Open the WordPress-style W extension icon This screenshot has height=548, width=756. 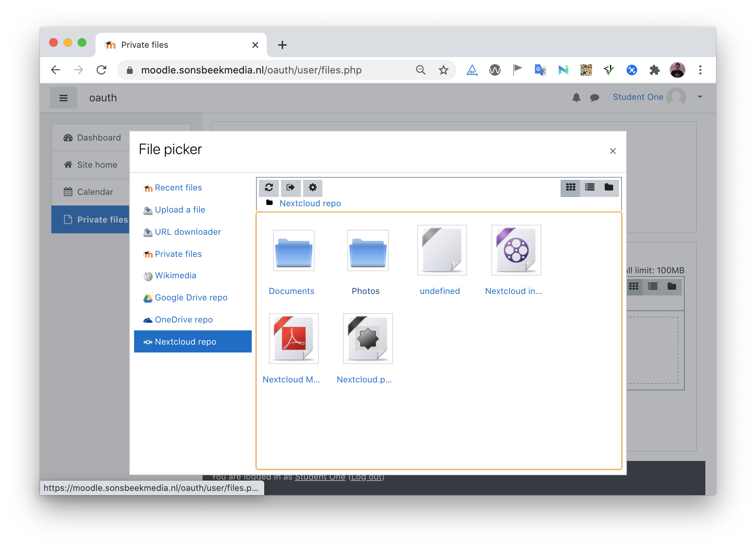(495, 70)
